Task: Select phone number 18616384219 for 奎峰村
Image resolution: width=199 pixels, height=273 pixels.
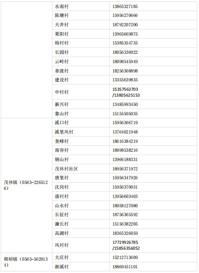Action: (x=125, y=141)
